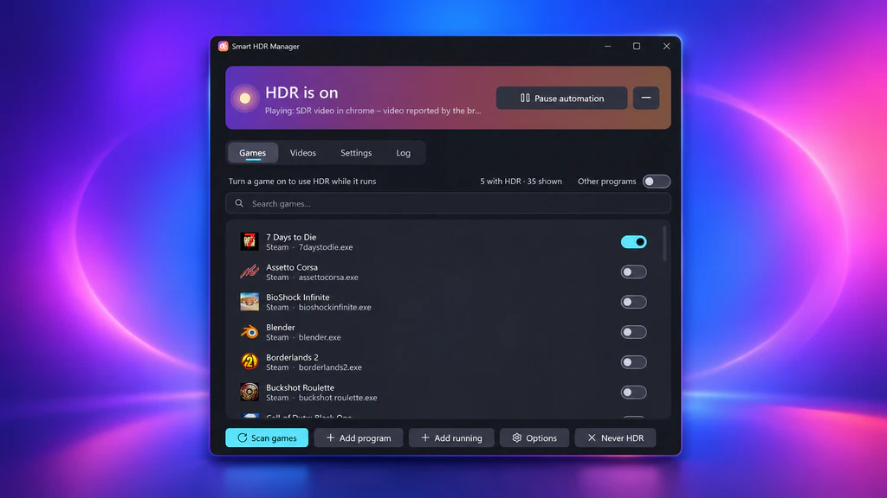Click the Smart HDR Manager app icon
Image resolution: width=887 pixels, height=498 pixels.
[x=223, y=47]
